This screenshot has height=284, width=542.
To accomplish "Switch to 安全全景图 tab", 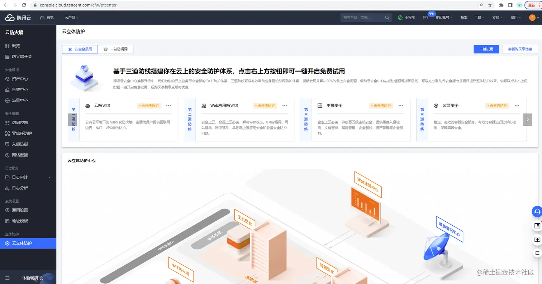I will (80, 49).
